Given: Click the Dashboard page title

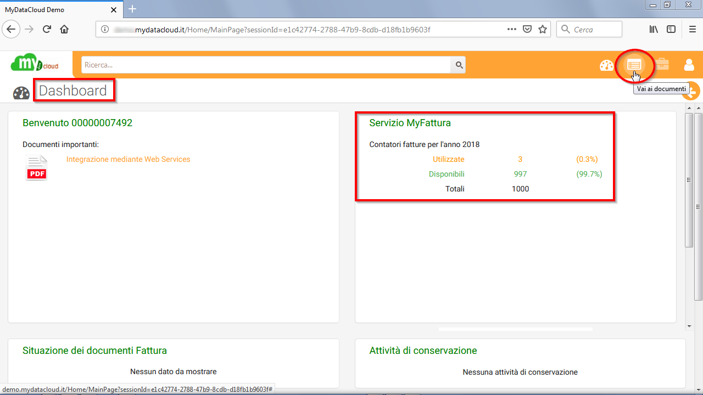Looking at the screenshot, I should pyautogui.click(x=72, y=91).
